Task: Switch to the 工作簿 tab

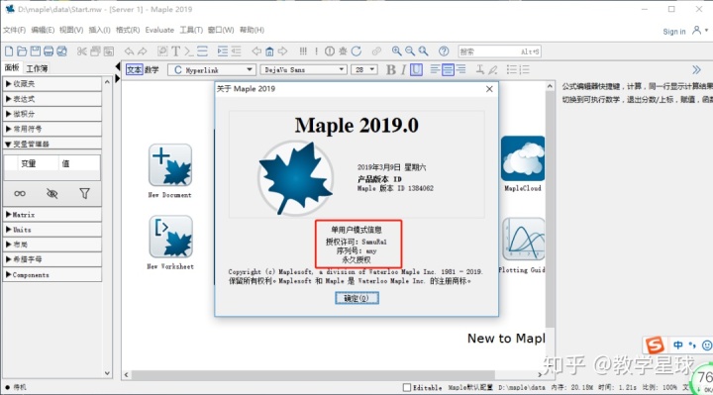Action: point(37,68)
